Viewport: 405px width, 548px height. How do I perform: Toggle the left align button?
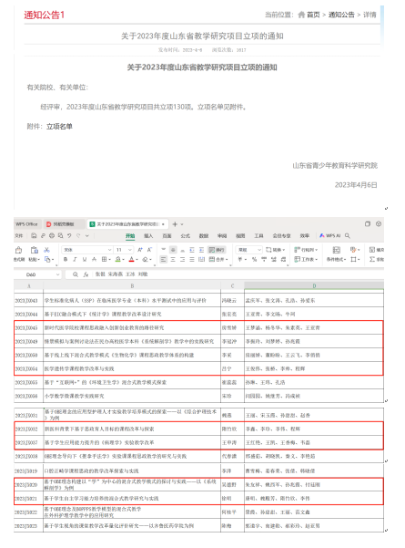pyautogui.click(x=163, y=259)
